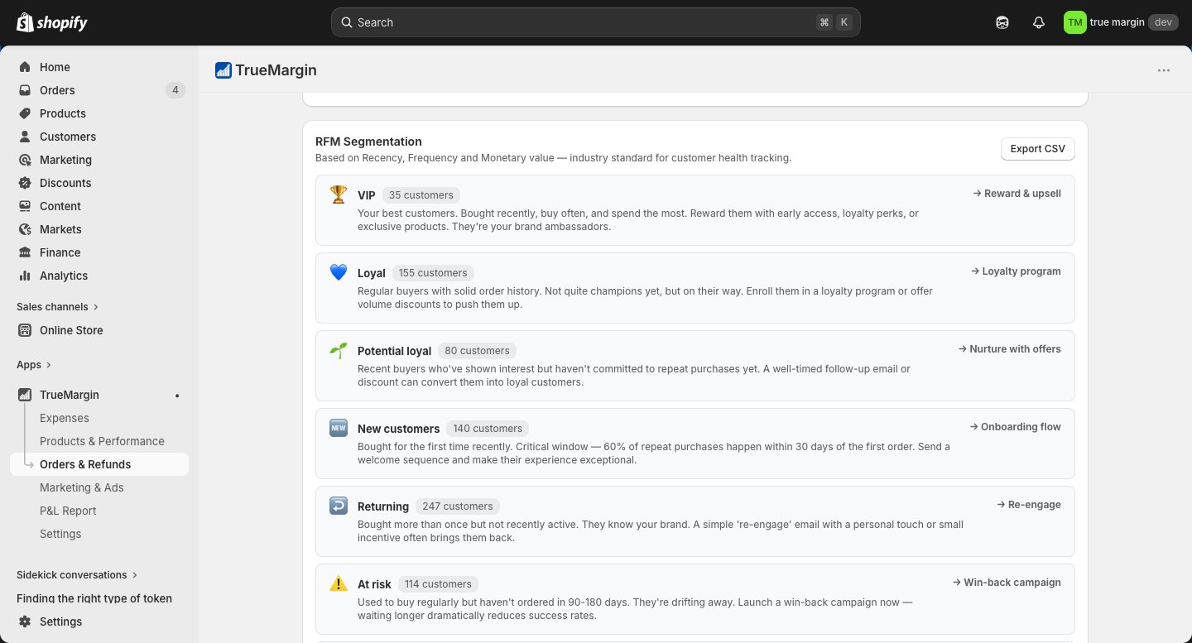Click the VIP segment title
Image resolution: width=1192 pixels, height=643 pixels.
(x=367, y=195)
